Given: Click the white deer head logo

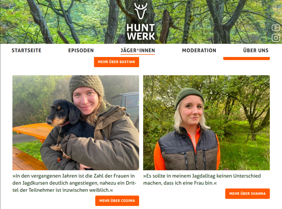Looking at the screenshot, I should (x=141, y=11).
